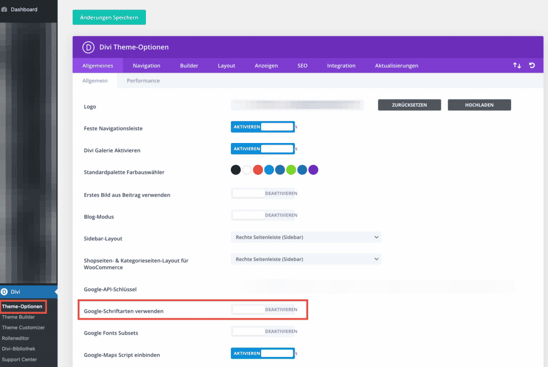Click the Logo URL input field
548x367 pixels.
pos(297,105)
